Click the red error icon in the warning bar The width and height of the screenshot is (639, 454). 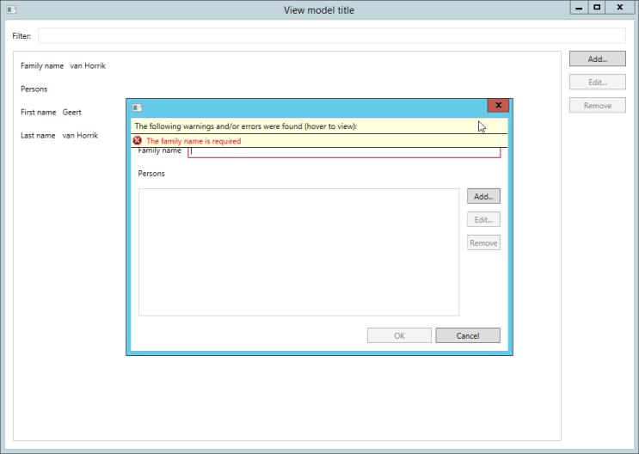[138, 141]
